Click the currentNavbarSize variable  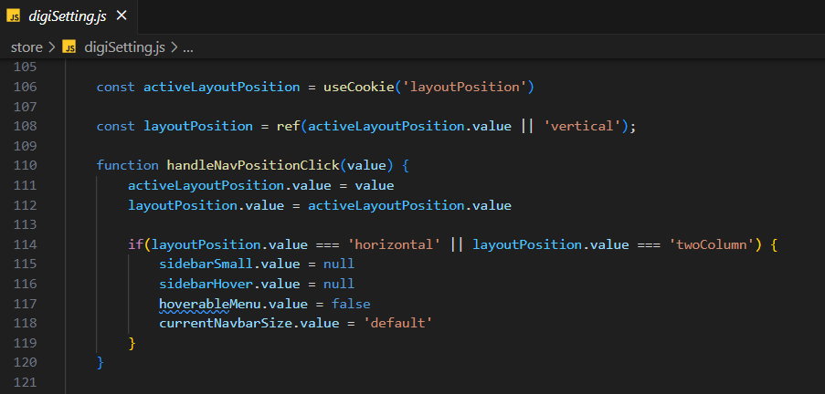[221, 323]
